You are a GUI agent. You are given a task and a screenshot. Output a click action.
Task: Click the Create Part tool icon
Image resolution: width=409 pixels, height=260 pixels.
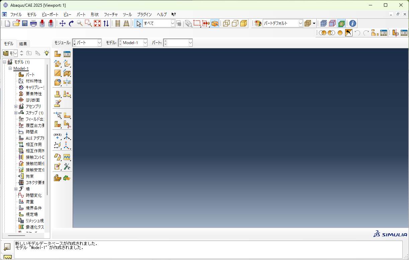[x=58, y=54]
